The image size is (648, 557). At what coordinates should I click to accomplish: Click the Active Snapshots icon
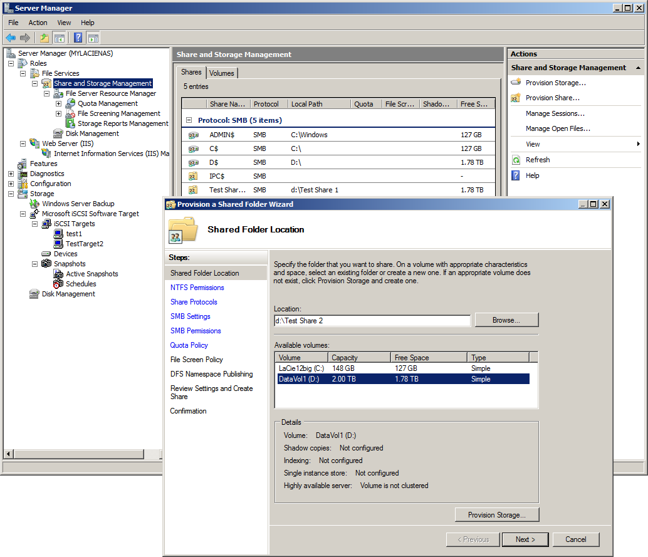(58, 274)
